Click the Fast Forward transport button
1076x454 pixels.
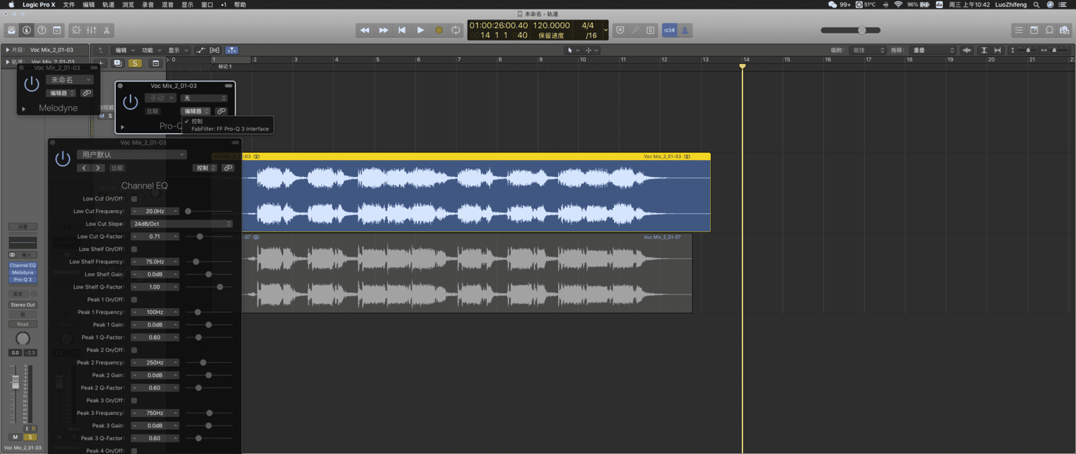coord(383,30)
